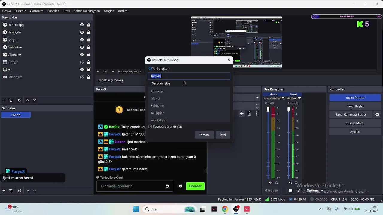Confirm the dialog with Tamam
This screenshot has height=215, width=383.
[204, 135]
